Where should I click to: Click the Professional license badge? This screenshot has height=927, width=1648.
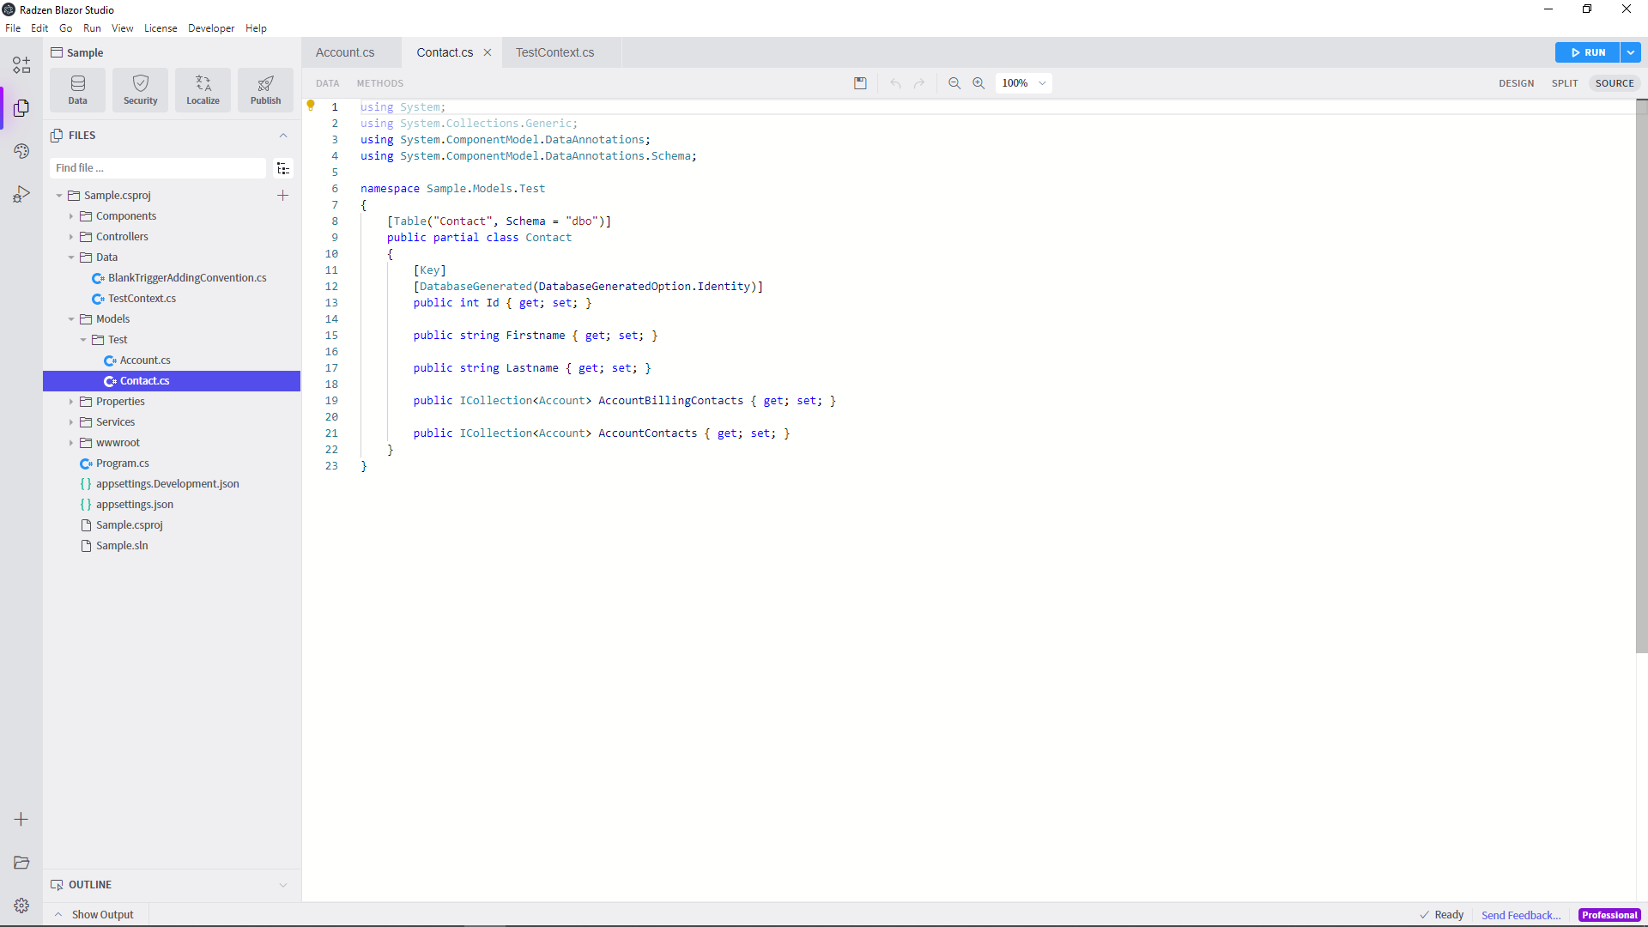(1609, 915)
